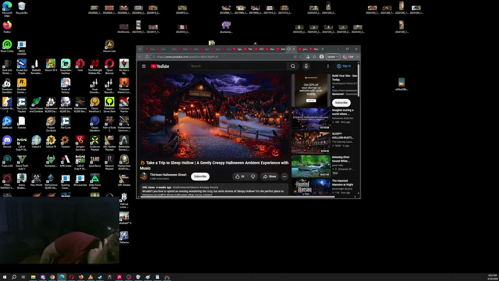Mute the playing tab via speaker icon
499x281 pixels.
point(289,49)
